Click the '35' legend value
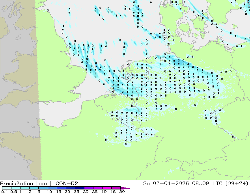Screen dimensions: 250x193 click(95, 191)
